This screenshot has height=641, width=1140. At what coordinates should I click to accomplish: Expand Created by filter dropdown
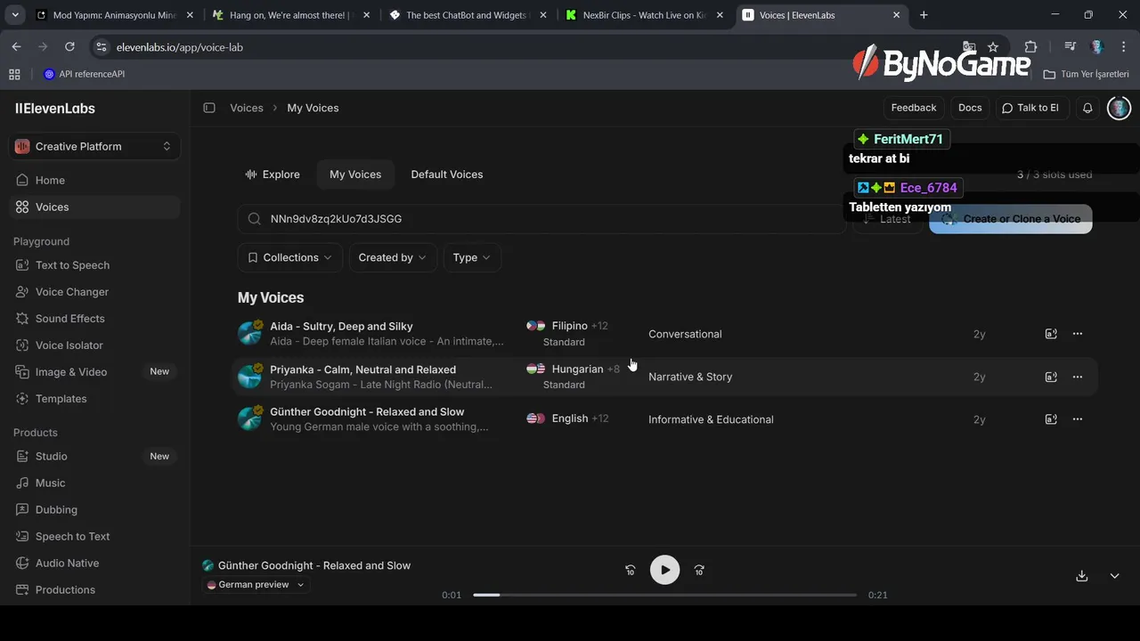pyautogui.click(x=393, y=257)
